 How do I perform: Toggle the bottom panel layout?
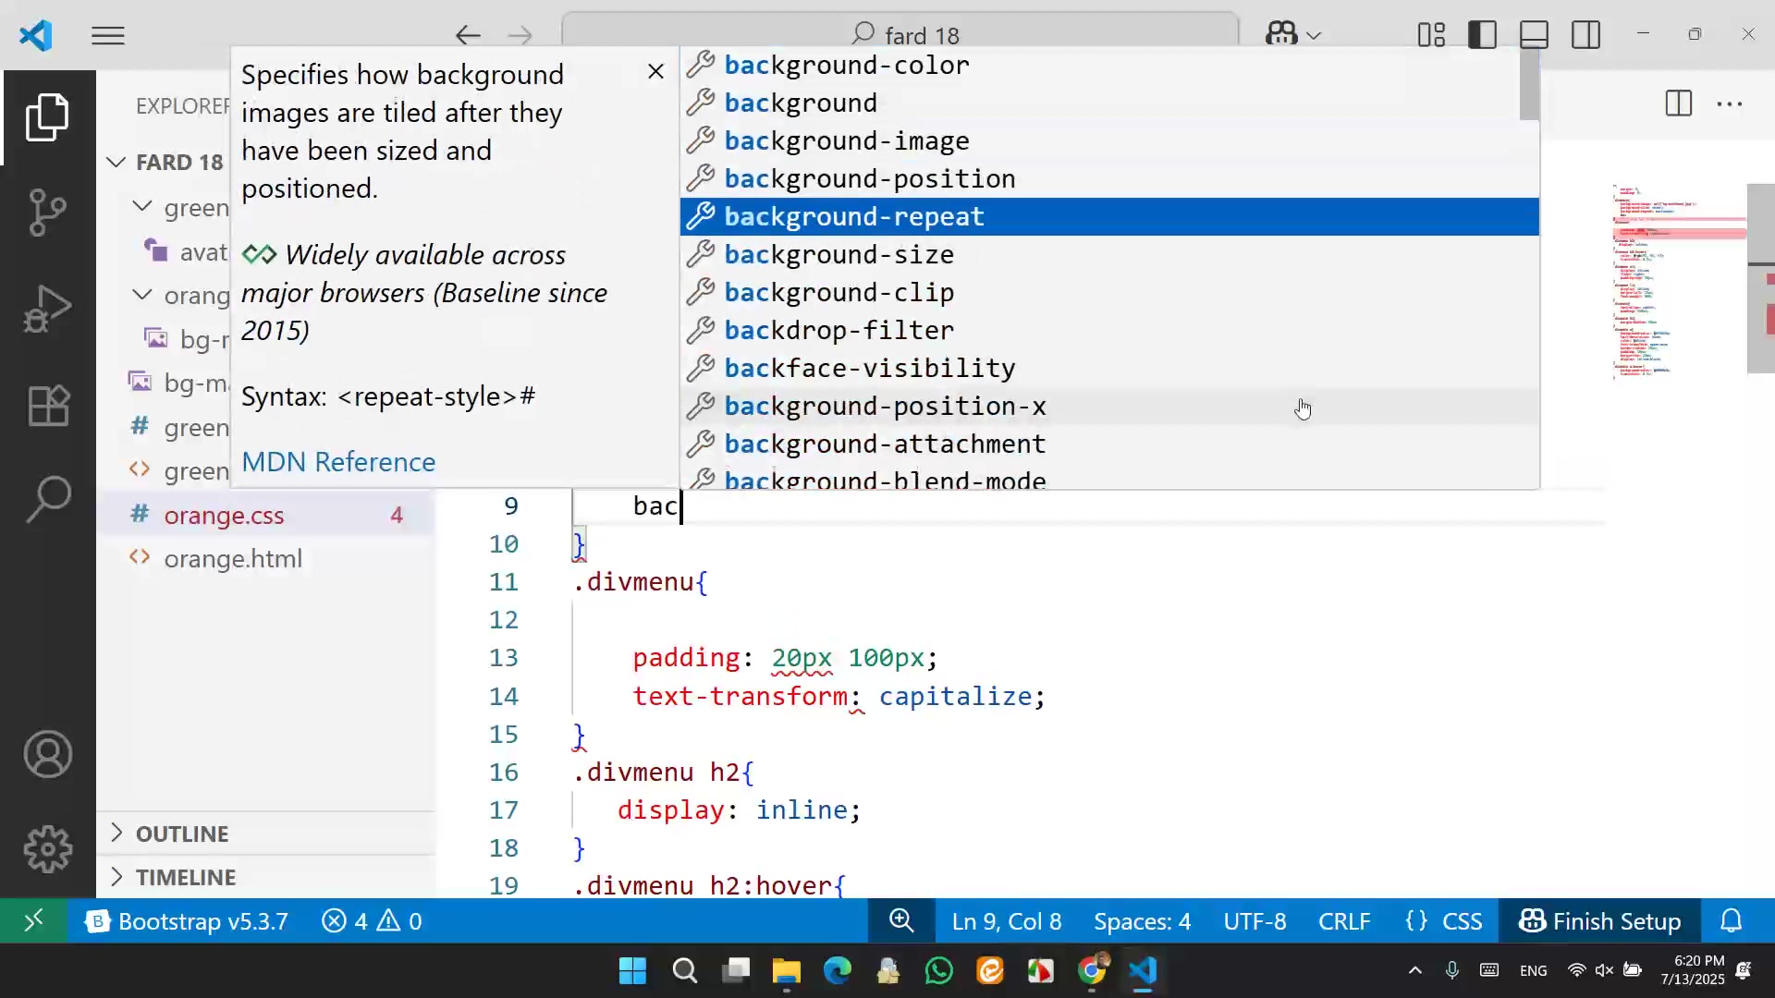pyautogui.click(x=1534, y=35)
